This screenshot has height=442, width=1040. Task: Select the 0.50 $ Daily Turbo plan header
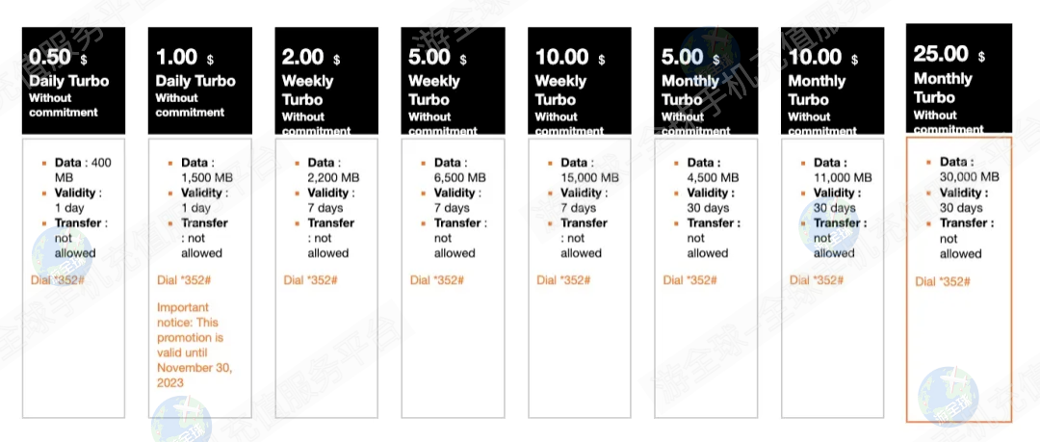tap(73, 81)
